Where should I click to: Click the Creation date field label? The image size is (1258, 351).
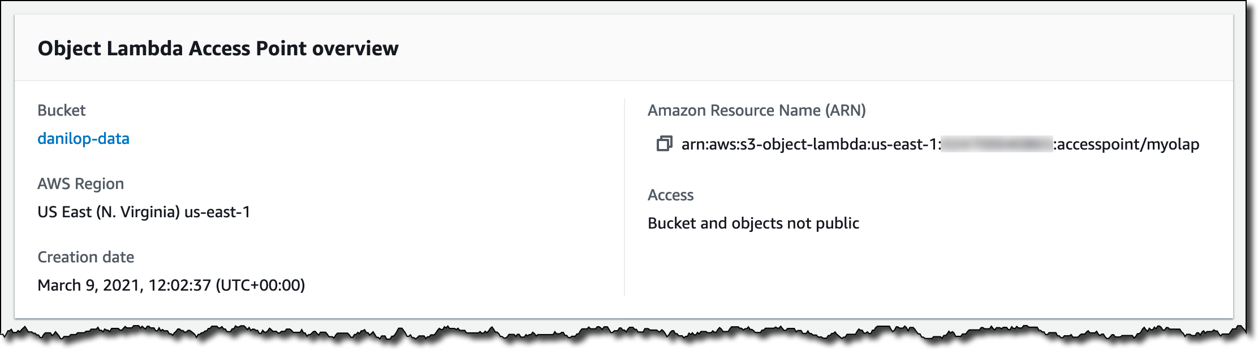(x=85, y=257)
